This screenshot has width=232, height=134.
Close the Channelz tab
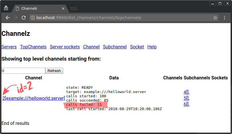(x=62, y=9)
